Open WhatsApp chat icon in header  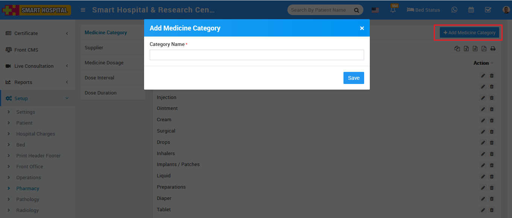coord(454,10)
